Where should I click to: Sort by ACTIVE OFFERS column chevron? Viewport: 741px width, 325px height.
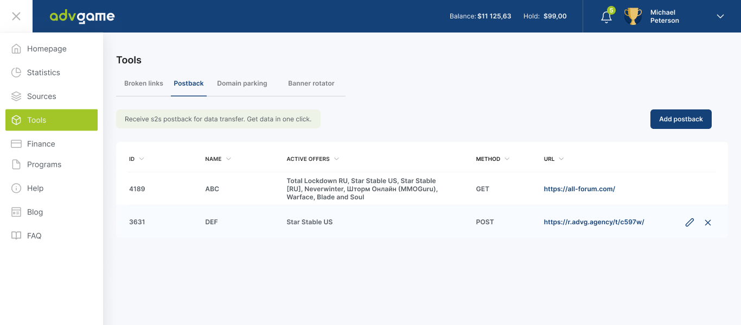point(336,159)
